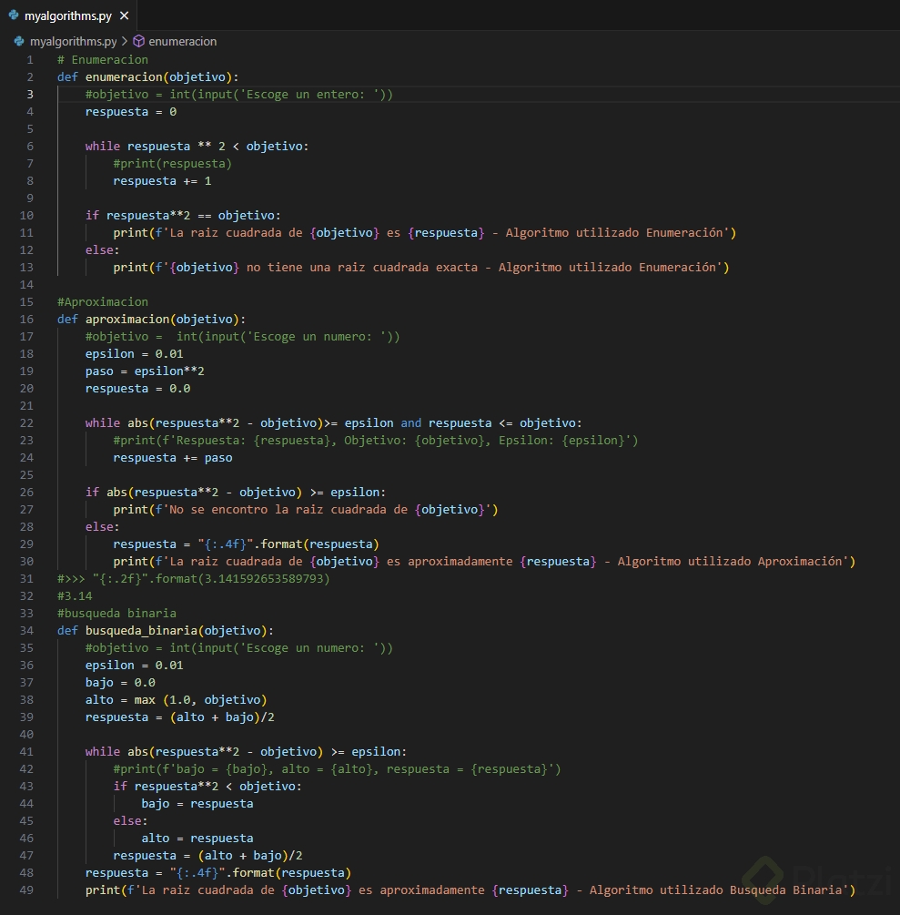The height and width of the screenshot is (915, 900).
Task: Click the 'alto = respuesta' statement
Action: 197,839
